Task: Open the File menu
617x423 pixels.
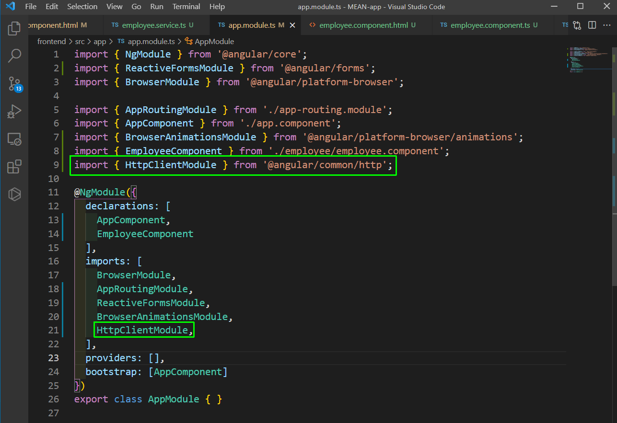Action: 30,7
